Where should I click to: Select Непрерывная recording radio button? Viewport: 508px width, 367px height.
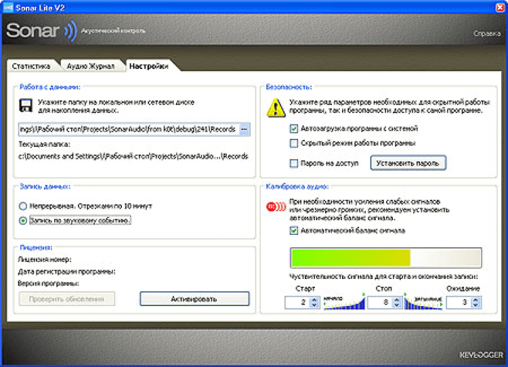point(22,206)
